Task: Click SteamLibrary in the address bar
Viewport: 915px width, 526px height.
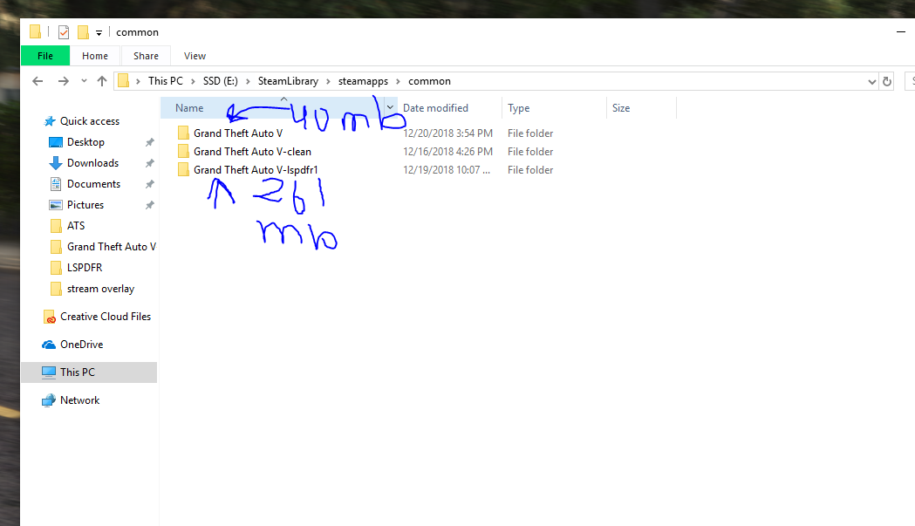Action: 288,81
